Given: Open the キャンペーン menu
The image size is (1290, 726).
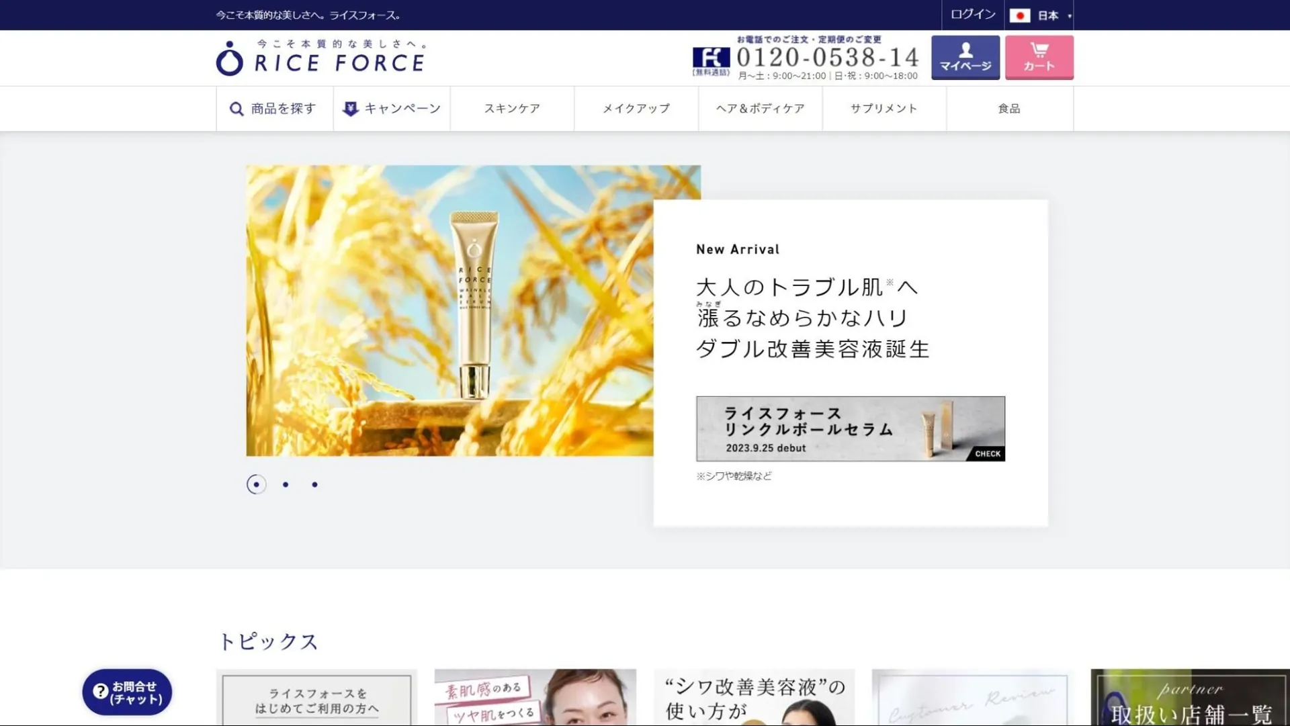Looking at the screenshot, I should click(x=392, y=109).
